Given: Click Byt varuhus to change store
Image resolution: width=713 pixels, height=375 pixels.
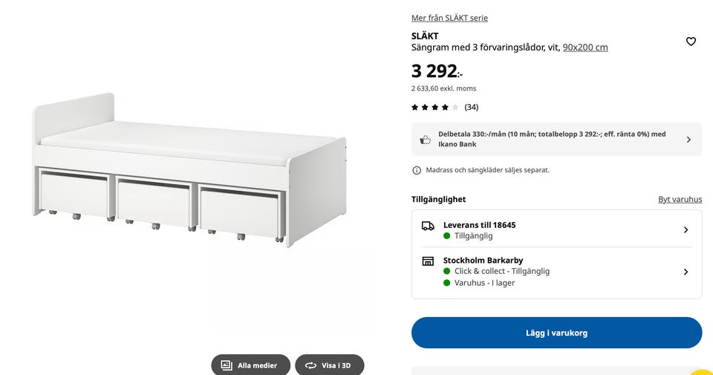Looking at the screenshot, I should [680, 200].
